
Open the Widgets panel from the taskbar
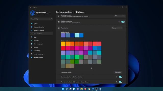click(x=74, y=89)
